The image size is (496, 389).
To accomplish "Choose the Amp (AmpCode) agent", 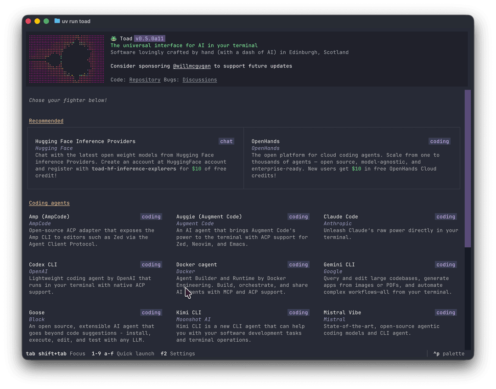I will (96, 230).
